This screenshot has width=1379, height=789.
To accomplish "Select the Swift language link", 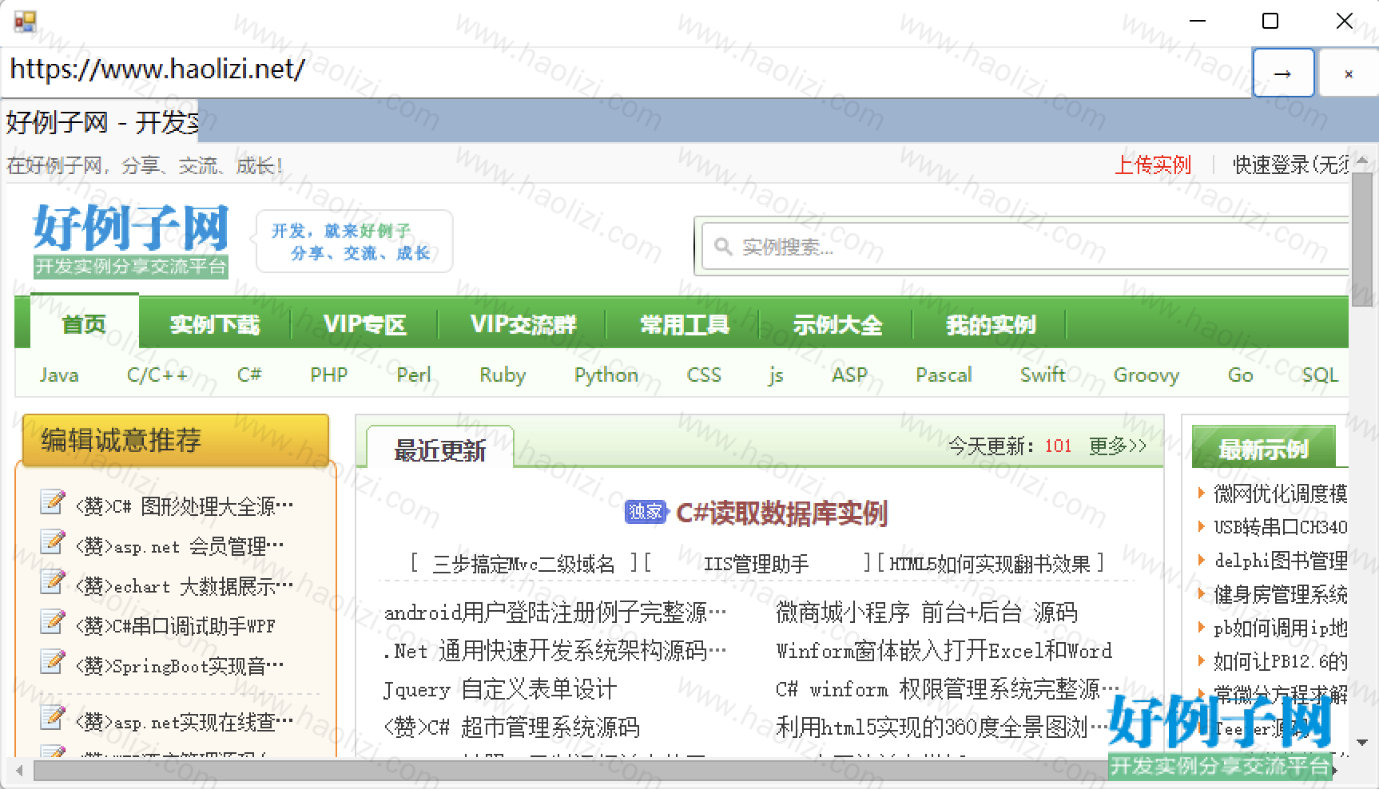I will click(x=1043, y=375).
